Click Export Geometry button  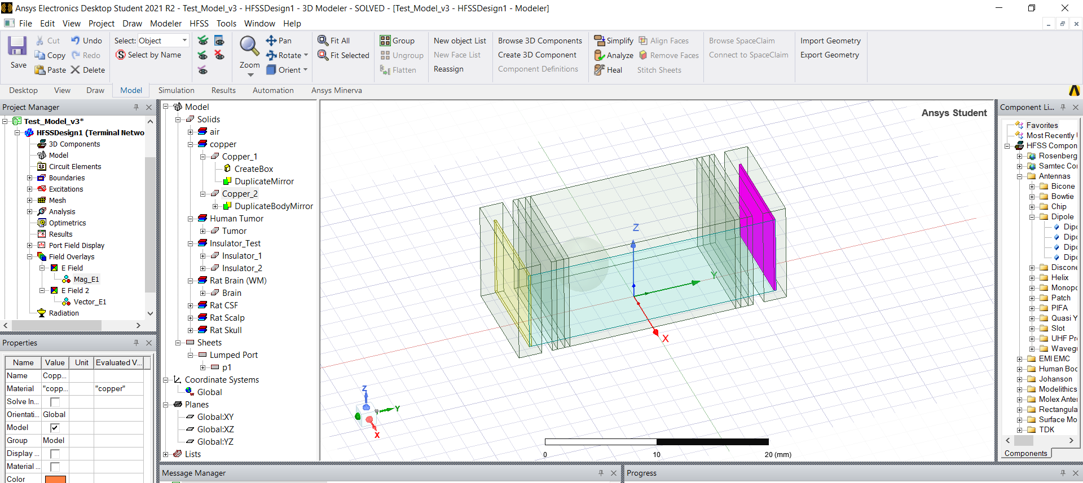830,55
